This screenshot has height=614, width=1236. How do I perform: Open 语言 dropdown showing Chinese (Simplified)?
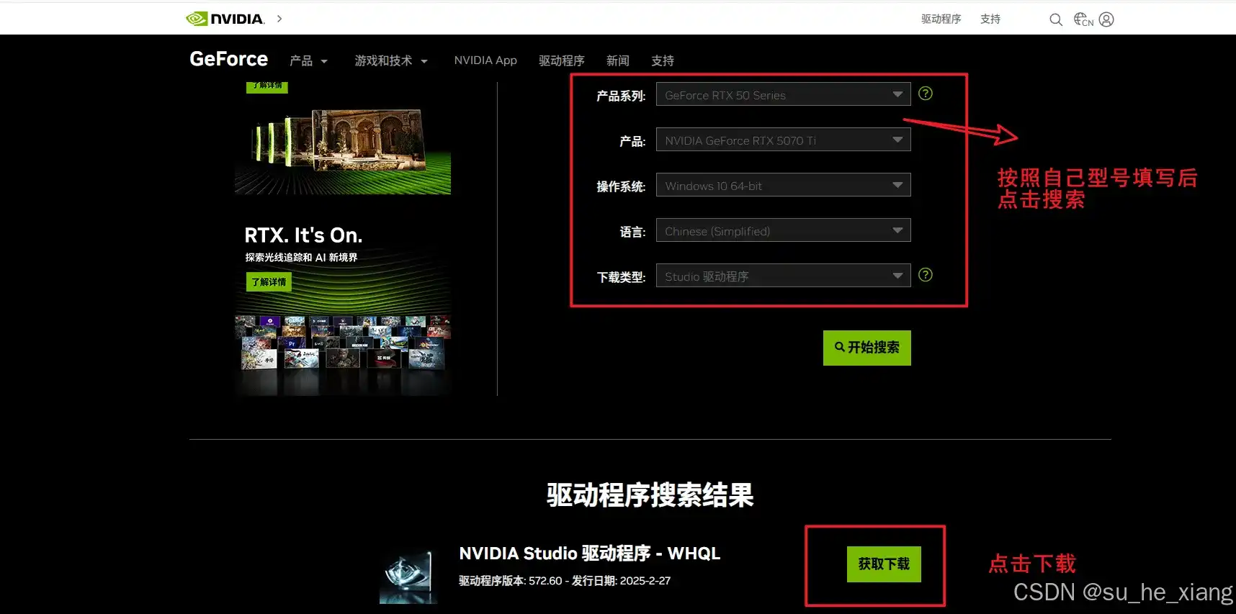point(783,230)
